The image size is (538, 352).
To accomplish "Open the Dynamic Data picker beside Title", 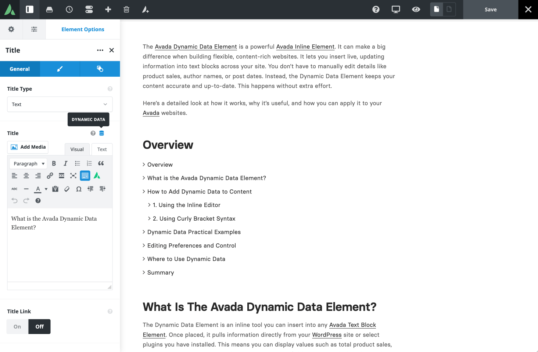I will pyautogui.click(x=101, y=133).
